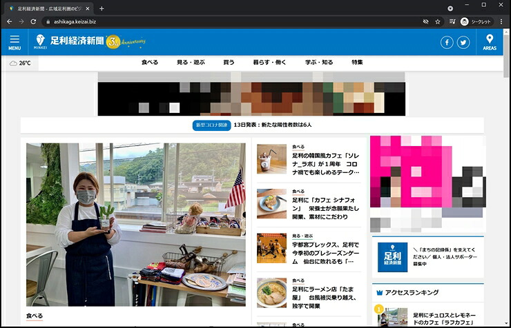Open the 特集 navigation category
The image size is (511, 328).
[357, 63]
